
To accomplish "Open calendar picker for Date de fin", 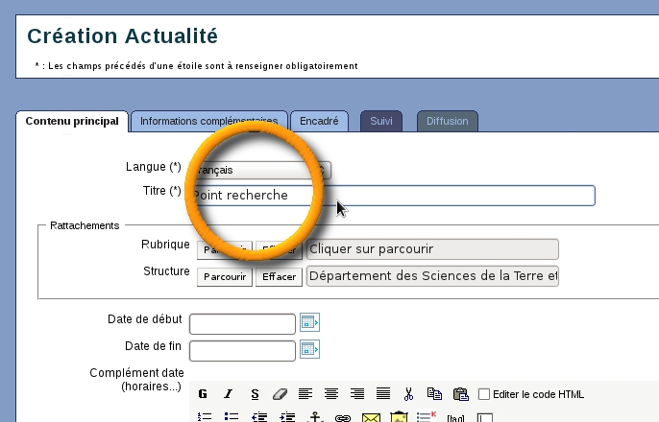I will tap(308, 348).
